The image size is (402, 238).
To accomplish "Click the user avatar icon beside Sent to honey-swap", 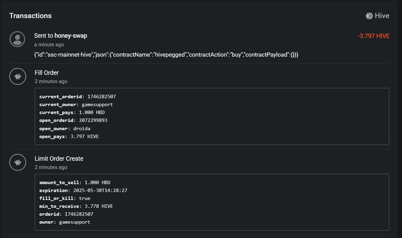I will point(17,39).
